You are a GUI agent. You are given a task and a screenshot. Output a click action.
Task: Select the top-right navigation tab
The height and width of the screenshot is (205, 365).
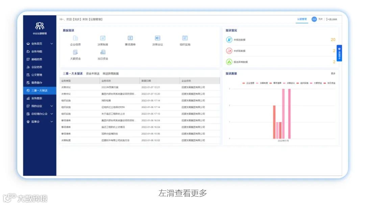pyautogui.click(x=302, y=19)
